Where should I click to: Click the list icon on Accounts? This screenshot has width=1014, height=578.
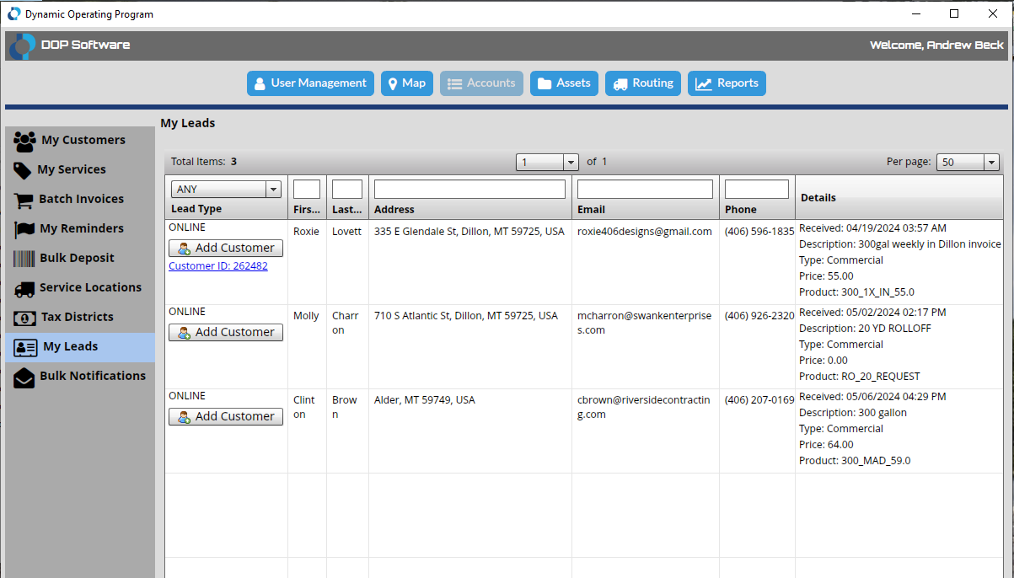click(454, 83)
